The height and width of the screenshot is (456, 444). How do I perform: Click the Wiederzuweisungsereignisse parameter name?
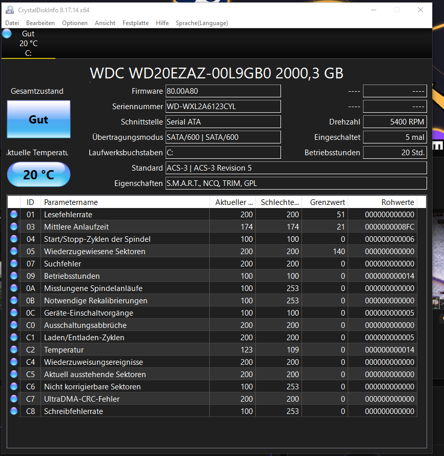(x=93, y=362)
